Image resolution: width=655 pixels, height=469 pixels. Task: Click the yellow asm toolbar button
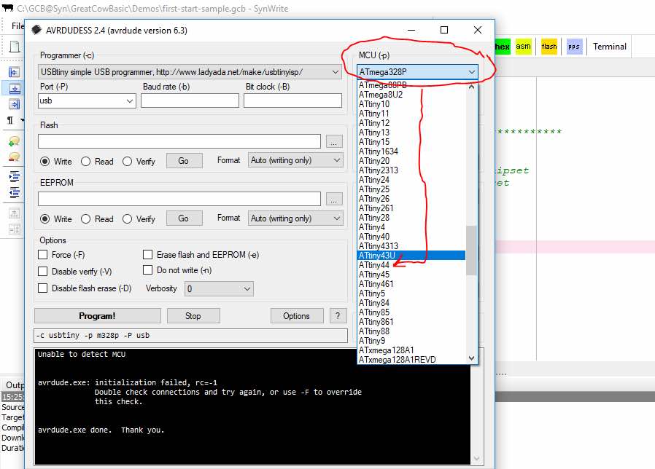pos(523,47)
